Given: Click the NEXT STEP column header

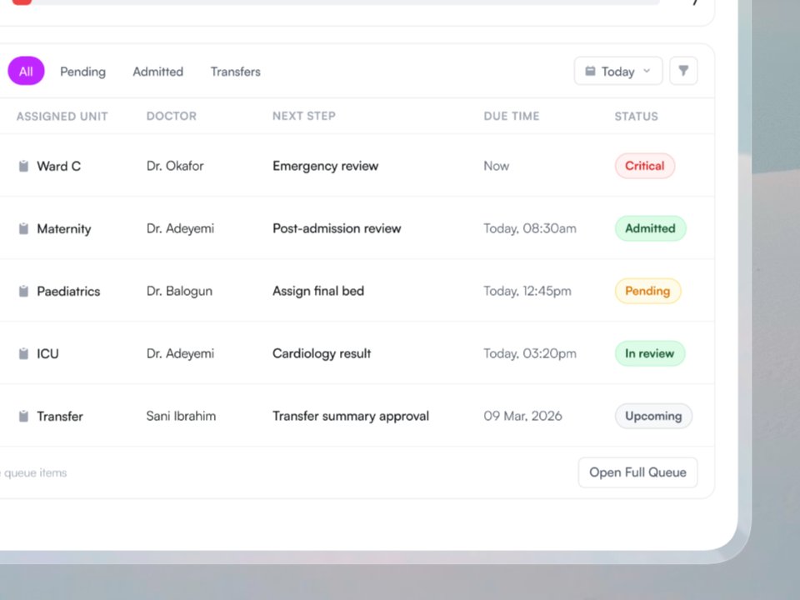Looking at the screenshot, I should click(304, 116).
